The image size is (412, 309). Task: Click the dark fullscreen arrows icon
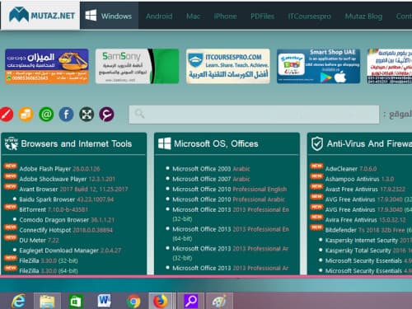coord(87,114)
